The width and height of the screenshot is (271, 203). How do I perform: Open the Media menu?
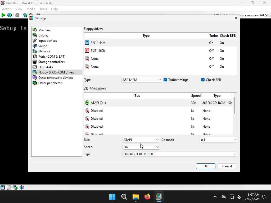(31, 9)
